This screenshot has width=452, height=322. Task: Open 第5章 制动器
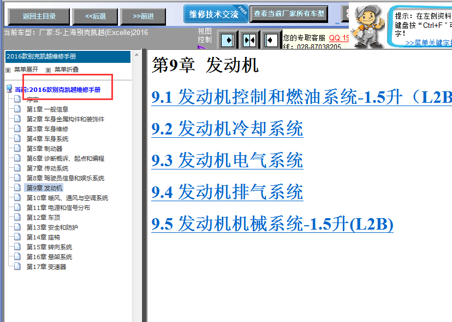[x=44, y=149]
